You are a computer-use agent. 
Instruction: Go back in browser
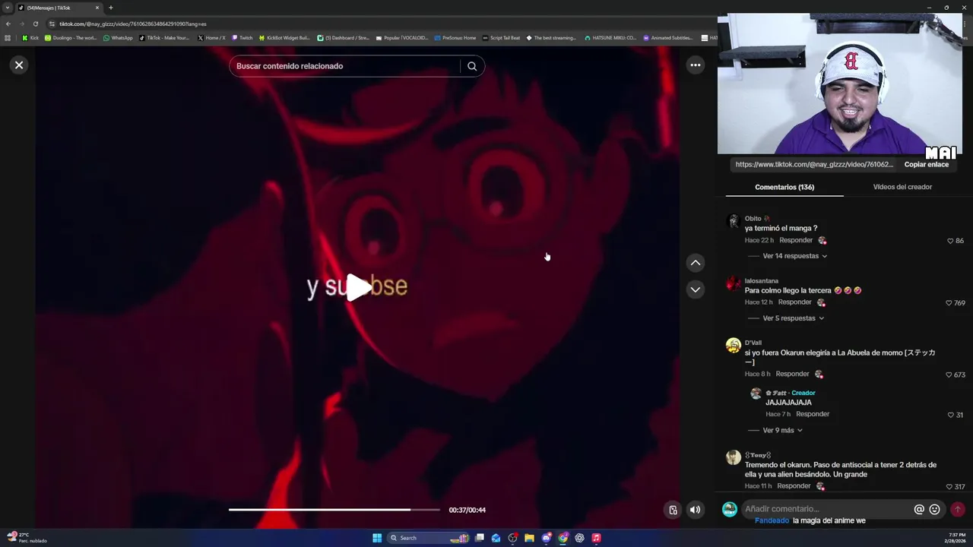pos(8,24)
